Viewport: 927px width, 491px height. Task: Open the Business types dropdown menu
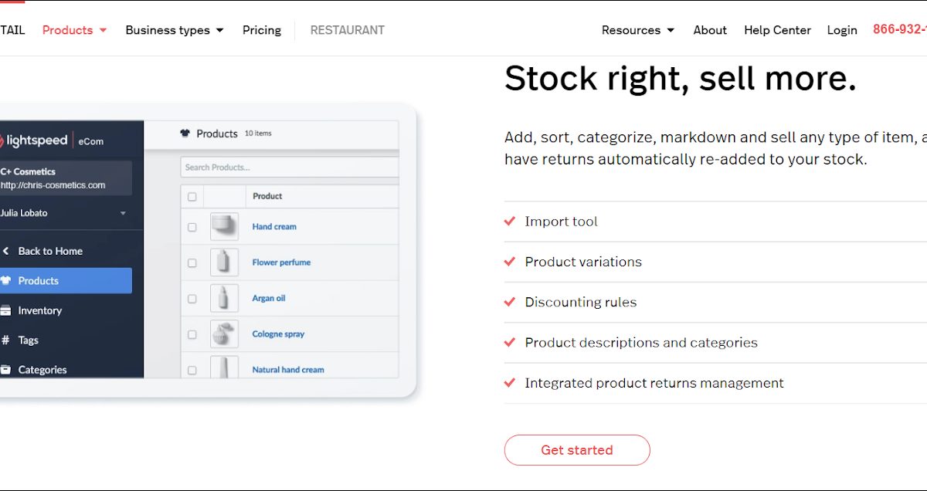pyautogui.click(x=174, y=30)
